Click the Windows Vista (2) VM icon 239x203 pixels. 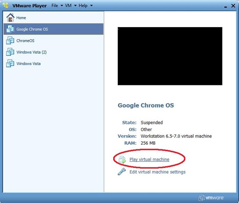(10, 52)
